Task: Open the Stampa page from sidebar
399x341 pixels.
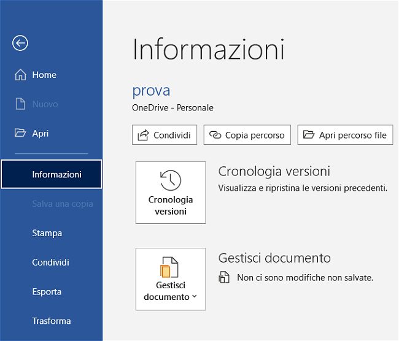Action: [47, 233]
